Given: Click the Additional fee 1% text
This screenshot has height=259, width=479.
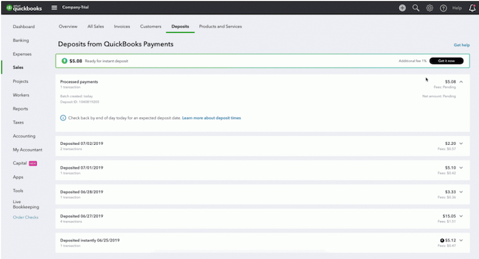Looking at the screenshot, I should pos(413,61).
